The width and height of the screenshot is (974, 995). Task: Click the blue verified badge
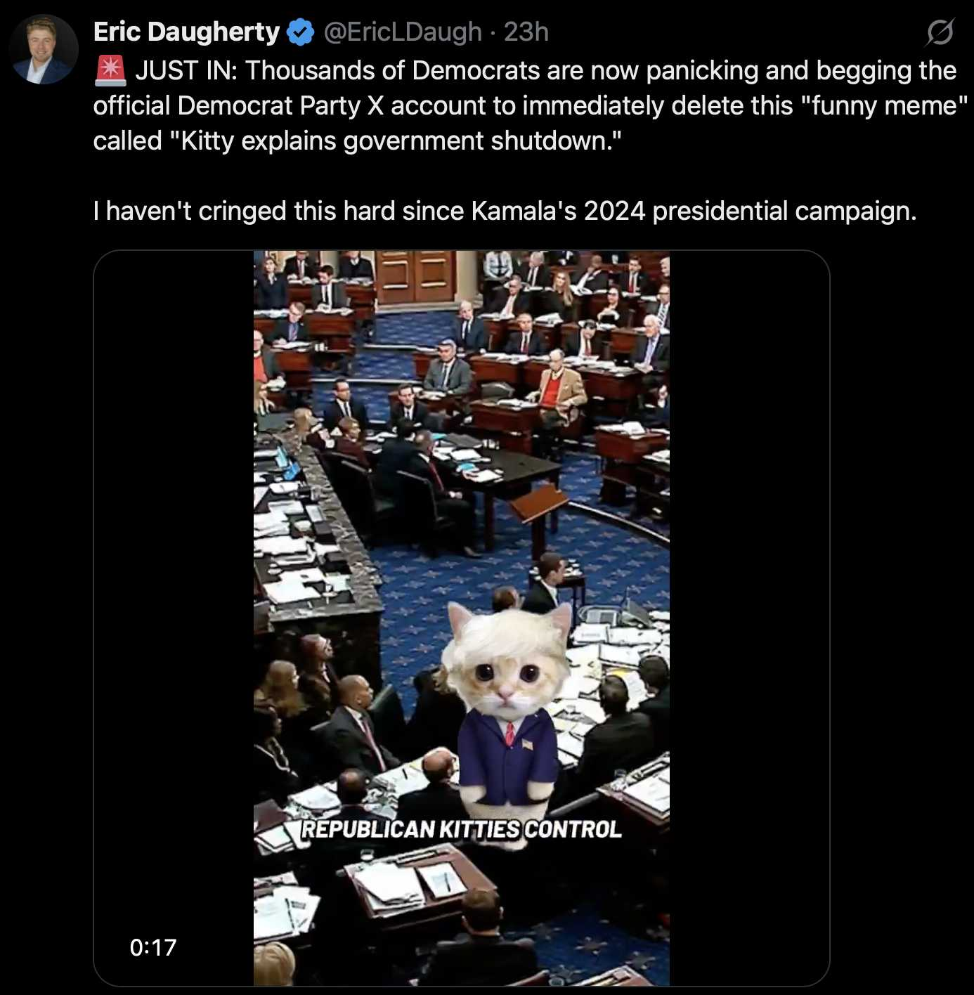coord(301,32)
